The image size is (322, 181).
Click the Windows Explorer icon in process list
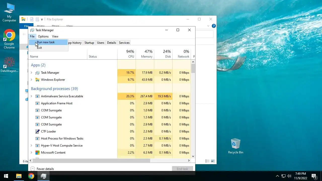point(37,80)
